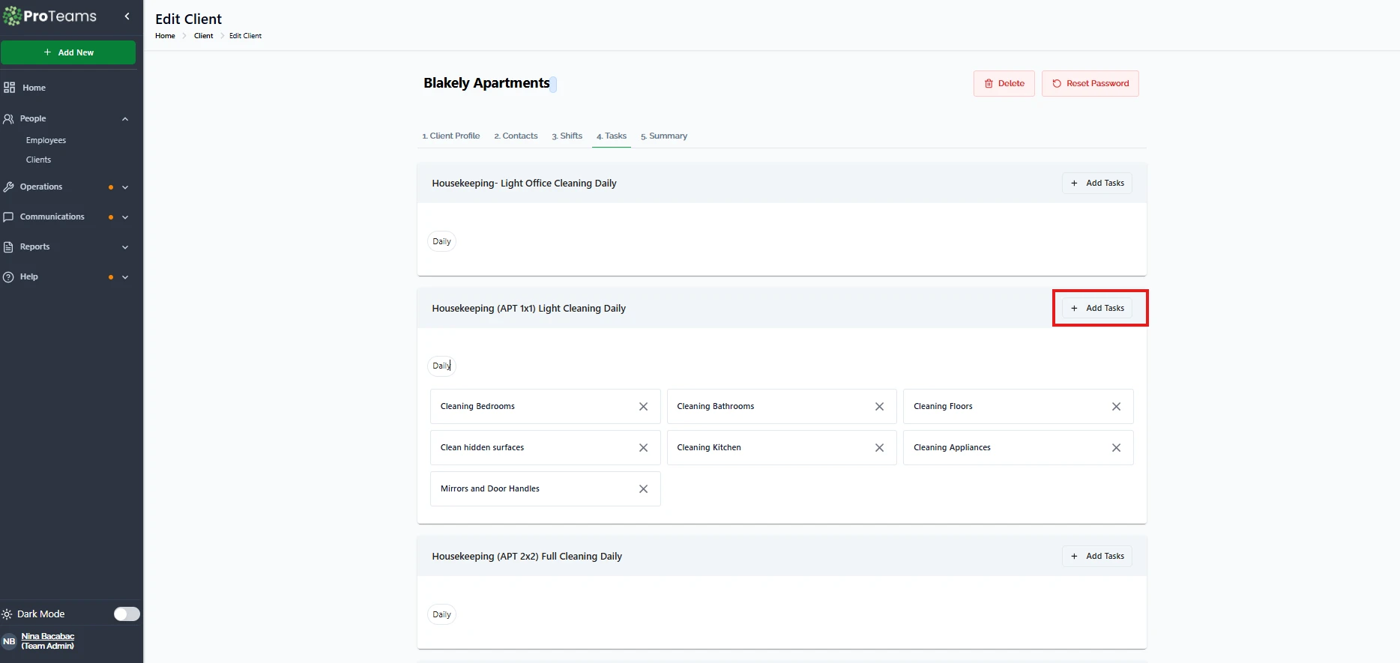1400x663 pixels.
Task: Remove the Clean hidden surfaces task
Action: point(643,448)
